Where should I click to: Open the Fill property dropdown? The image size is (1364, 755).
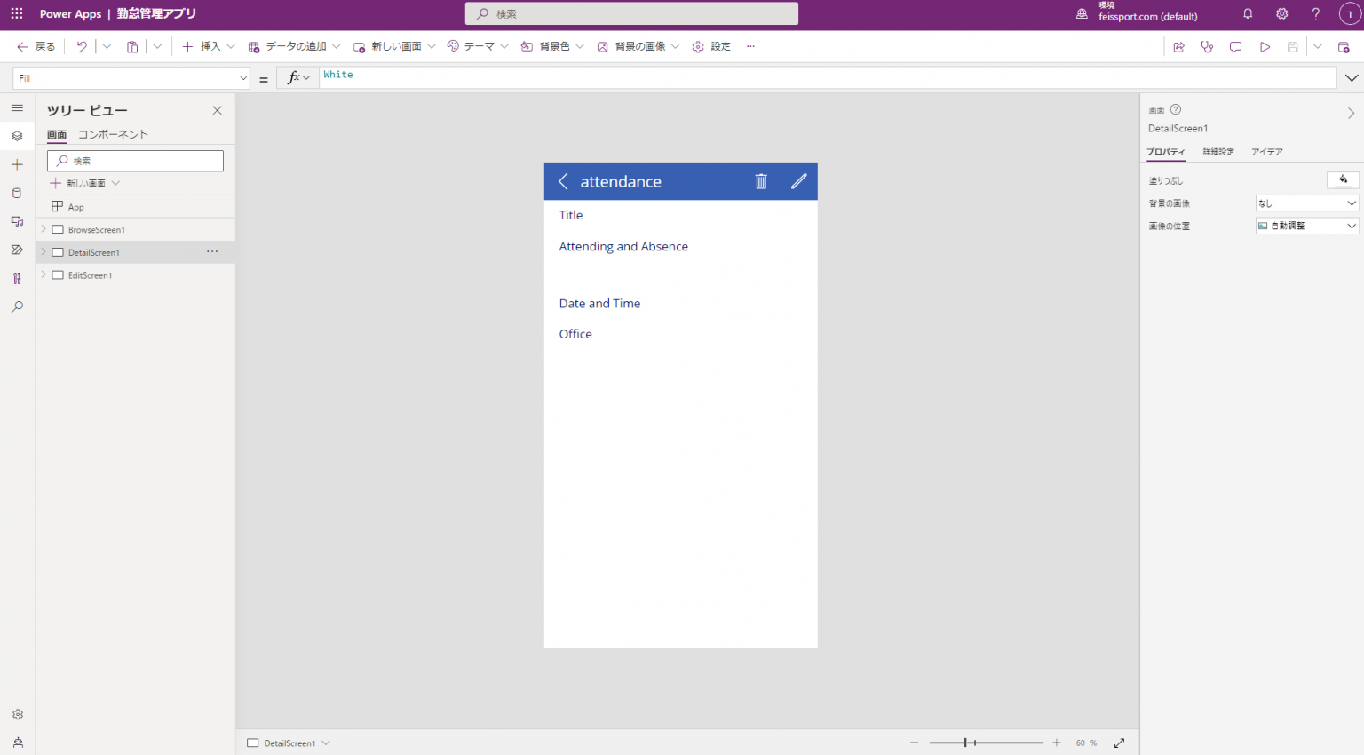[x=131, y=78]
